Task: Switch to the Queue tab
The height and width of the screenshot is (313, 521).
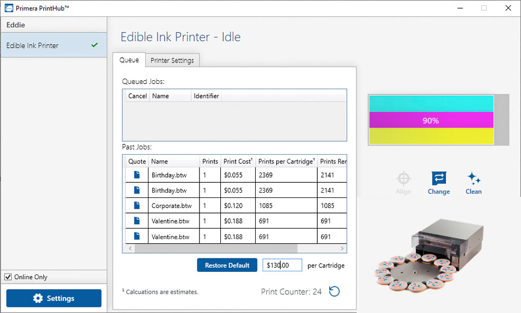Action: [x=129, y=60]
